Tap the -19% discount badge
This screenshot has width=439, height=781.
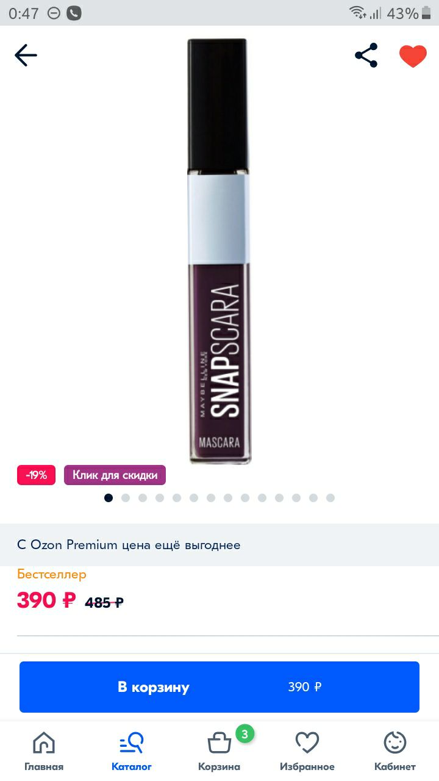coord(37,475)
